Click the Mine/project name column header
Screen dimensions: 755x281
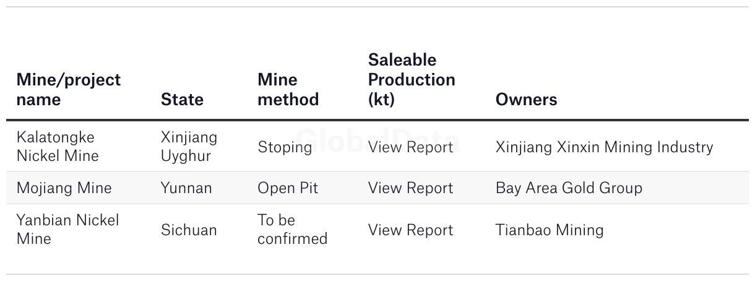69,90
